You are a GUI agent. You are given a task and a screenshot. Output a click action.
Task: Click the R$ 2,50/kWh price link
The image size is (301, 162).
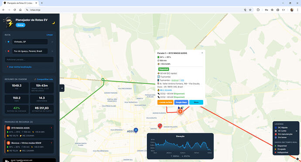point(166,90)
